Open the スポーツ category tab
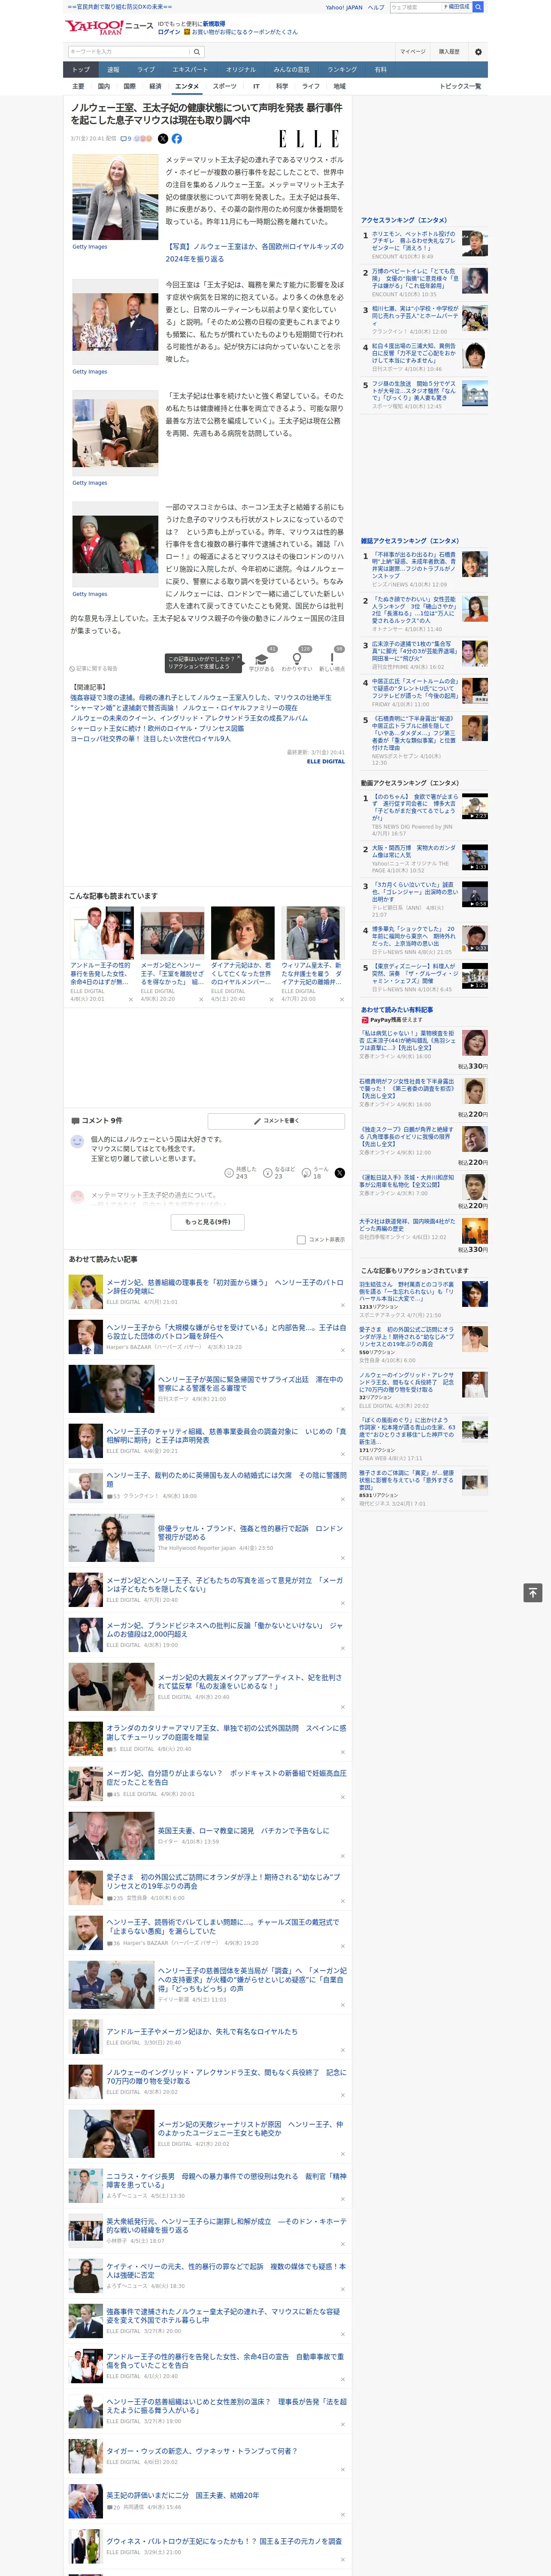This screenshot has height=2576, width=551. click(225, 86)
